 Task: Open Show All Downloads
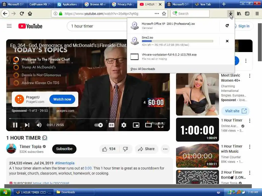143,69
